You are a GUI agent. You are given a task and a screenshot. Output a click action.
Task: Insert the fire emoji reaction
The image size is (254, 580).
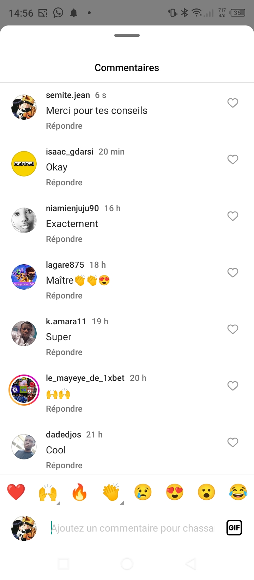(x=79, y=492)
